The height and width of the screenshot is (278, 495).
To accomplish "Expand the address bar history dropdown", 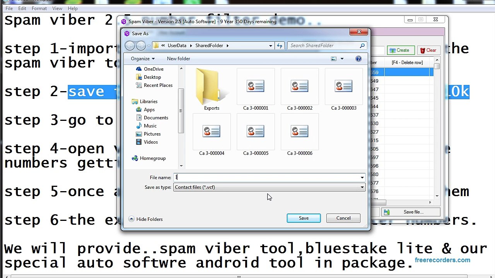I will point(271,46).
